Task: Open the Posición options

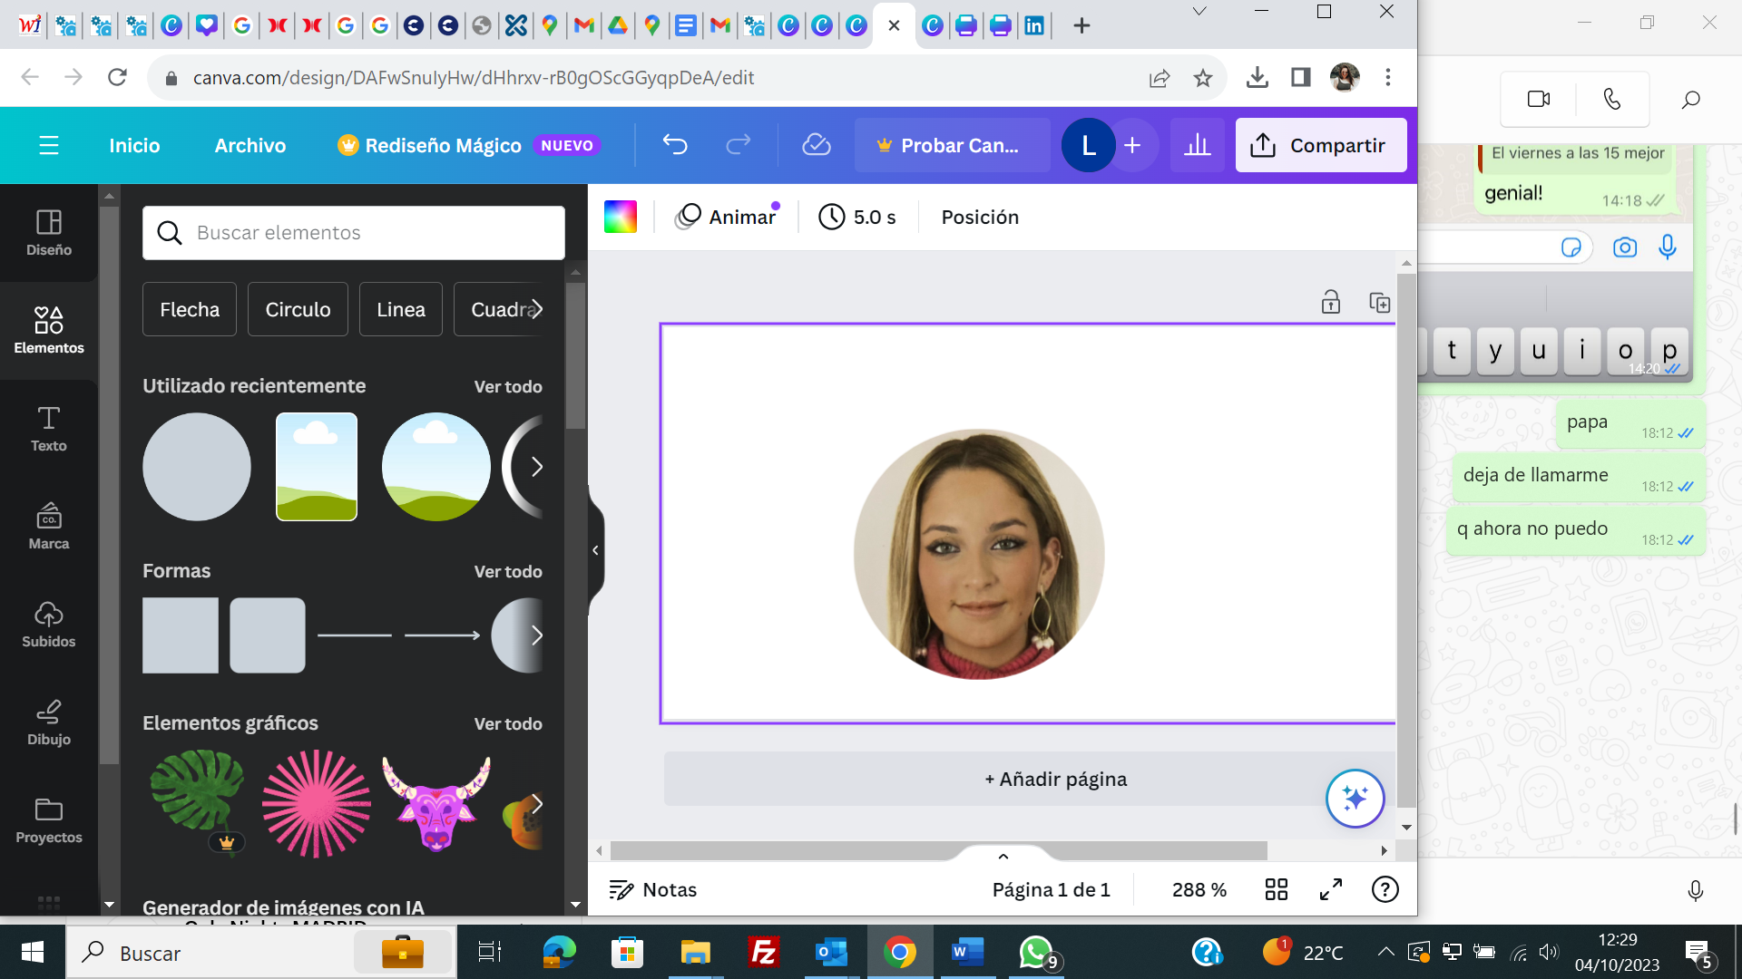Action: (x=980, y=218)
